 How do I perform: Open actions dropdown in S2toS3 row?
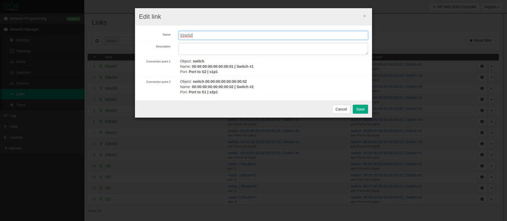point(491,143)
